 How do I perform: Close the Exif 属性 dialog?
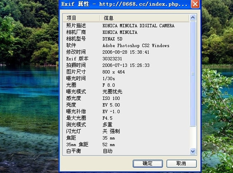coord(195,4)
